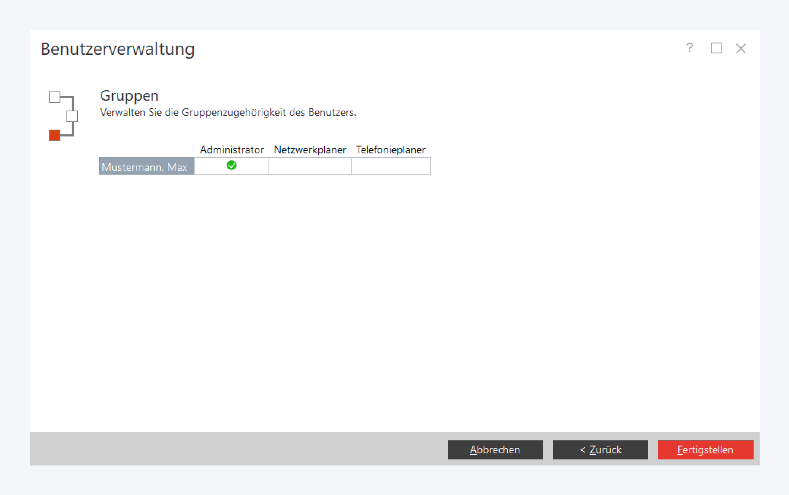Click the red active wizard step square
789x495 pixels.
pos(54,135)
